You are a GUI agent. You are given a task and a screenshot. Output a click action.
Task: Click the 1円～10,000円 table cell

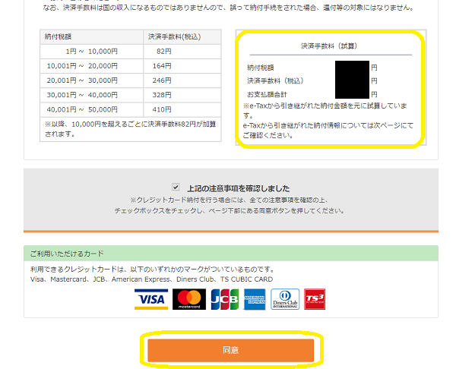click(92, 52)
